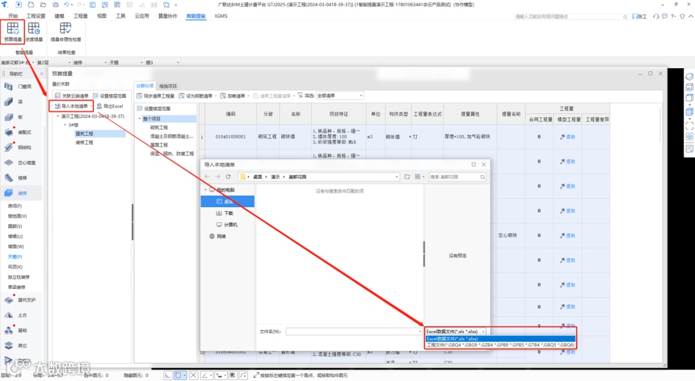Select 砌筑工程 in section tree

(159, 127)
